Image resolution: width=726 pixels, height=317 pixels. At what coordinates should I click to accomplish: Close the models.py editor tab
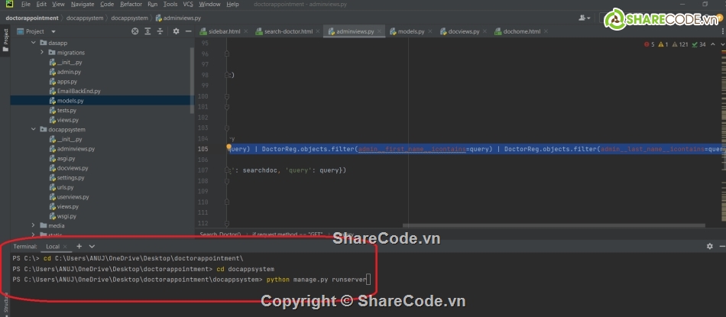[430, 31]
